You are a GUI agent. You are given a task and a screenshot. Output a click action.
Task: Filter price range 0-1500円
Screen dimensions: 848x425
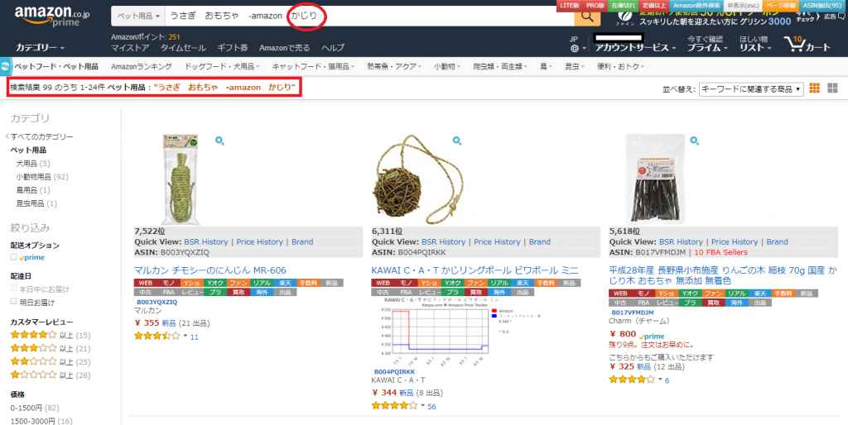tap(35, 408)
